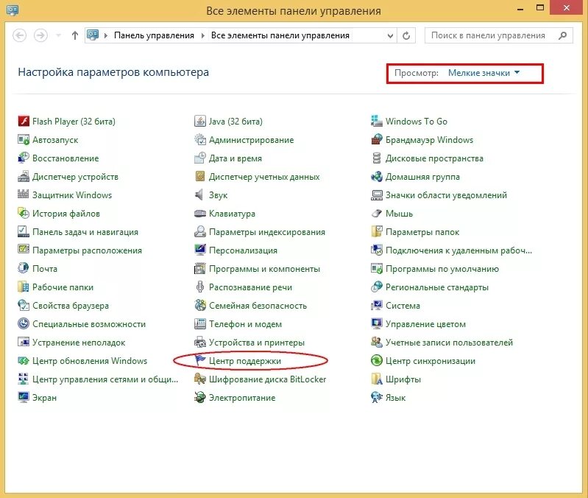Click the Шрифты fonts icon
This screenshot has height=498, width=588.
tap(377, 379)
